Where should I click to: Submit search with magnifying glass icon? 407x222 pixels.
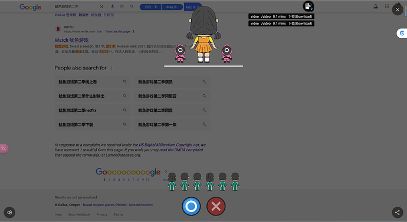[132, 6]
